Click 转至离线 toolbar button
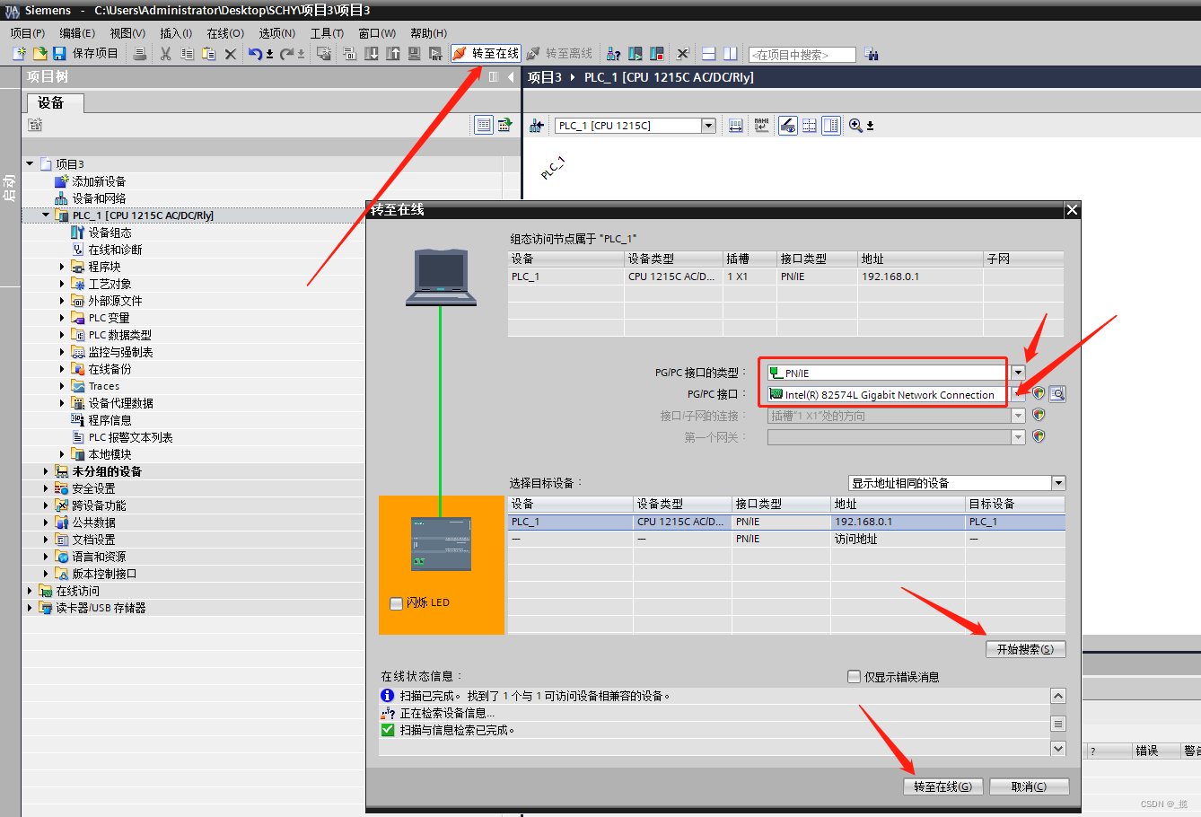 pos(559,54)
